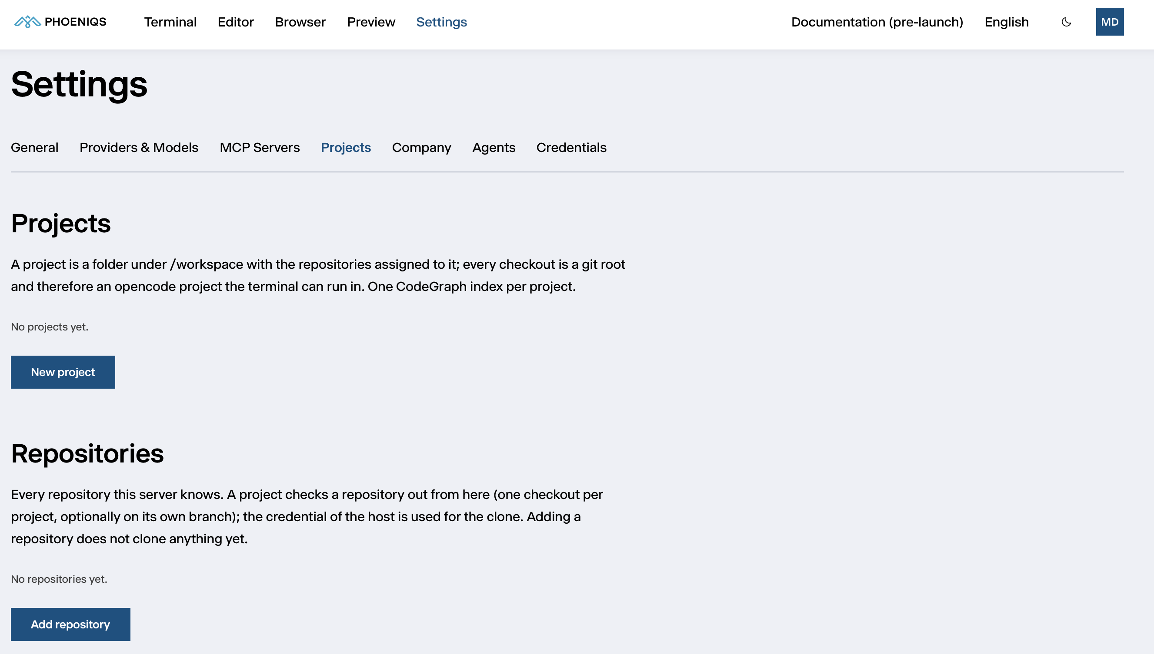The image size is (1154, 654).
Task: Switch to the General settings tab
Action: pos(35,147)
